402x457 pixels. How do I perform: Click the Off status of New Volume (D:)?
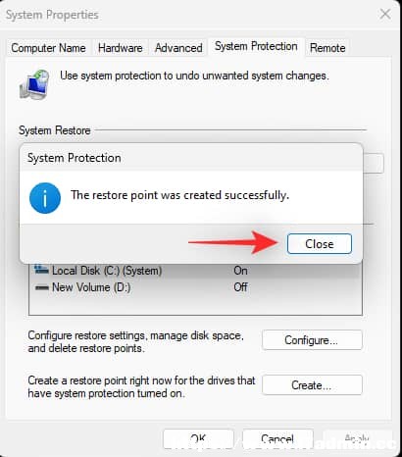pyautogui.click(x=240, y=287)
